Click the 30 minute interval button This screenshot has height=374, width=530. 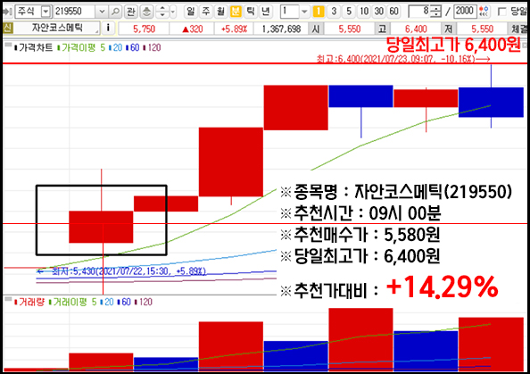pyautogui.click(x=379, y=12)
